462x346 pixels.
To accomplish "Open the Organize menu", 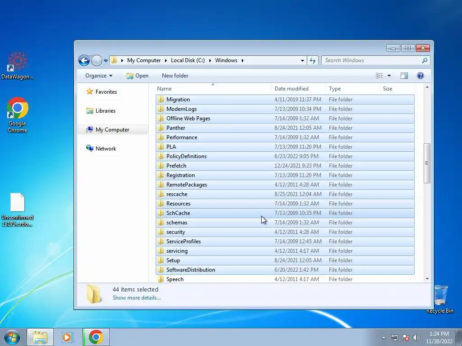I will click(x=99, y=76).
